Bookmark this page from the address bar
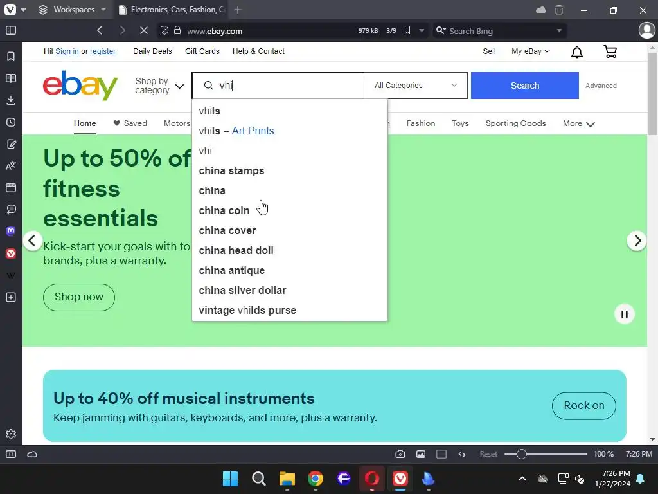 407,31
